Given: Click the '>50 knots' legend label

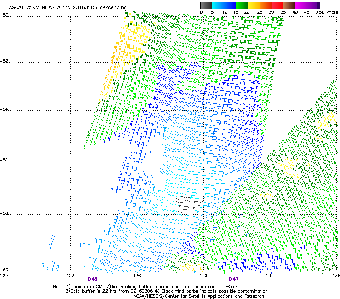Looking at the screenshot, I should 327,12.
